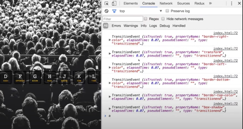Toggle the blue filter funnel icon
This screenshot has height=129, width=243.
114,11
